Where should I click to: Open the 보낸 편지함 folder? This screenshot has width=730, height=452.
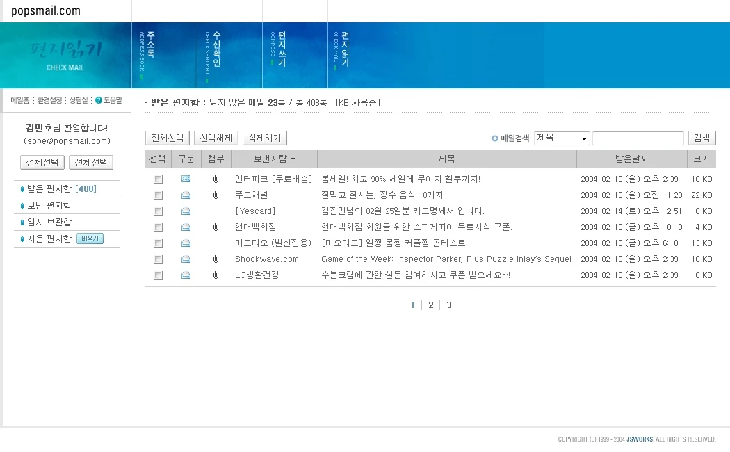49,205
